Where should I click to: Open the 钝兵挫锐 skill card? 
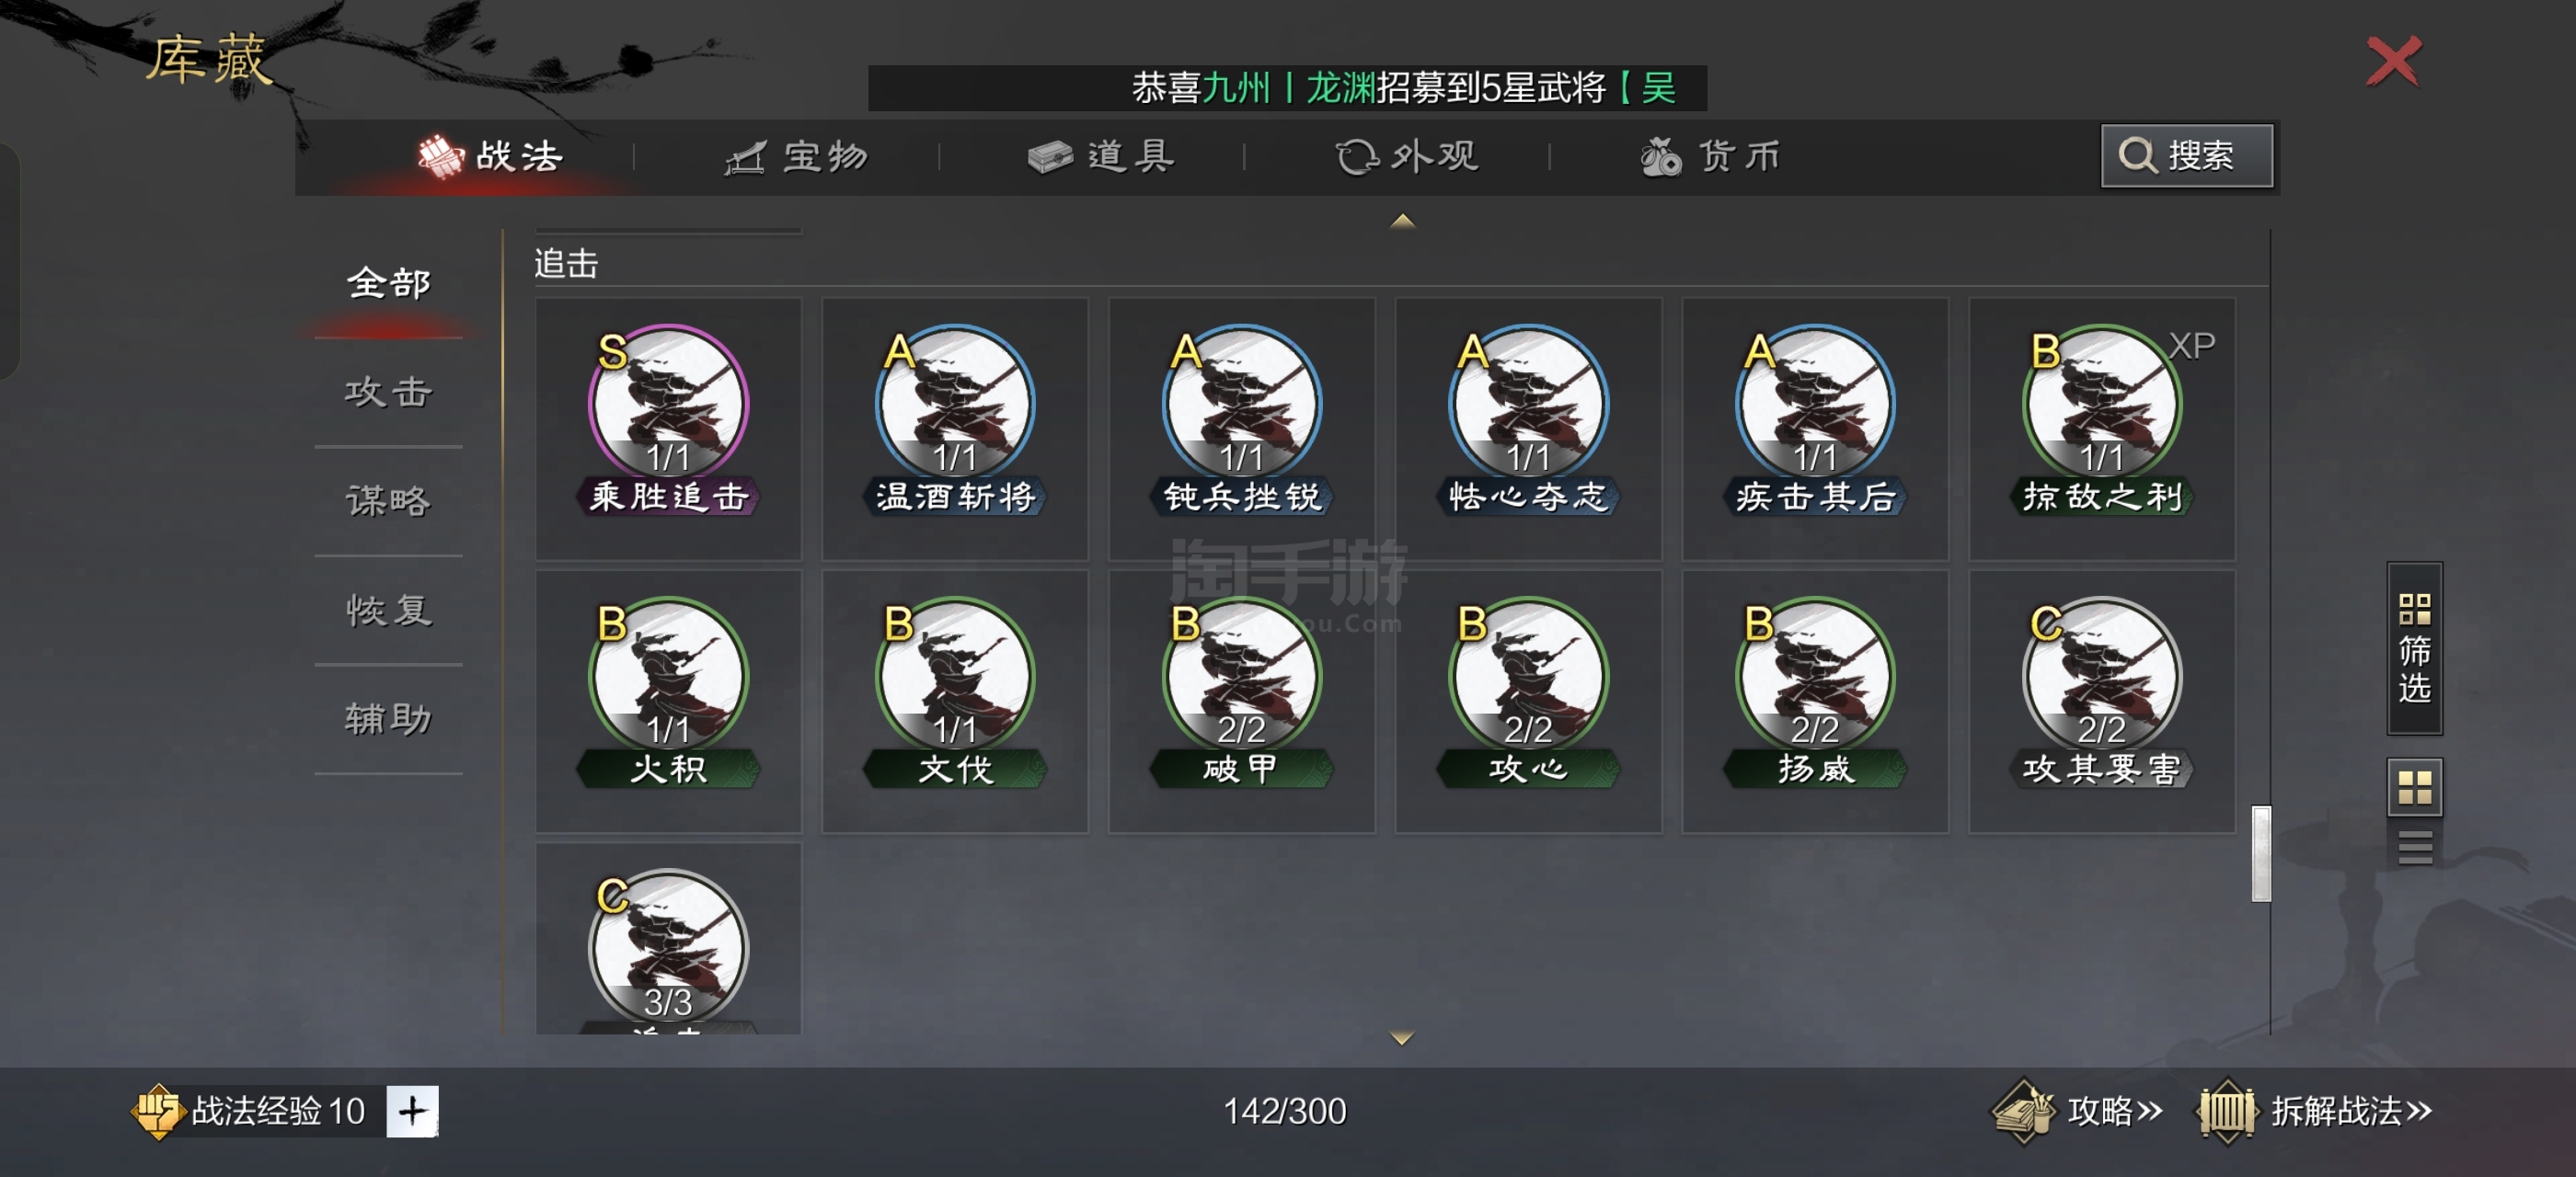pos(1241,429)
